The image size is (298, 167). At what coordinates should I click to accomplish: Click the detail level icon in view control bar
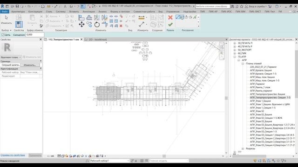[x=59, y=156]
